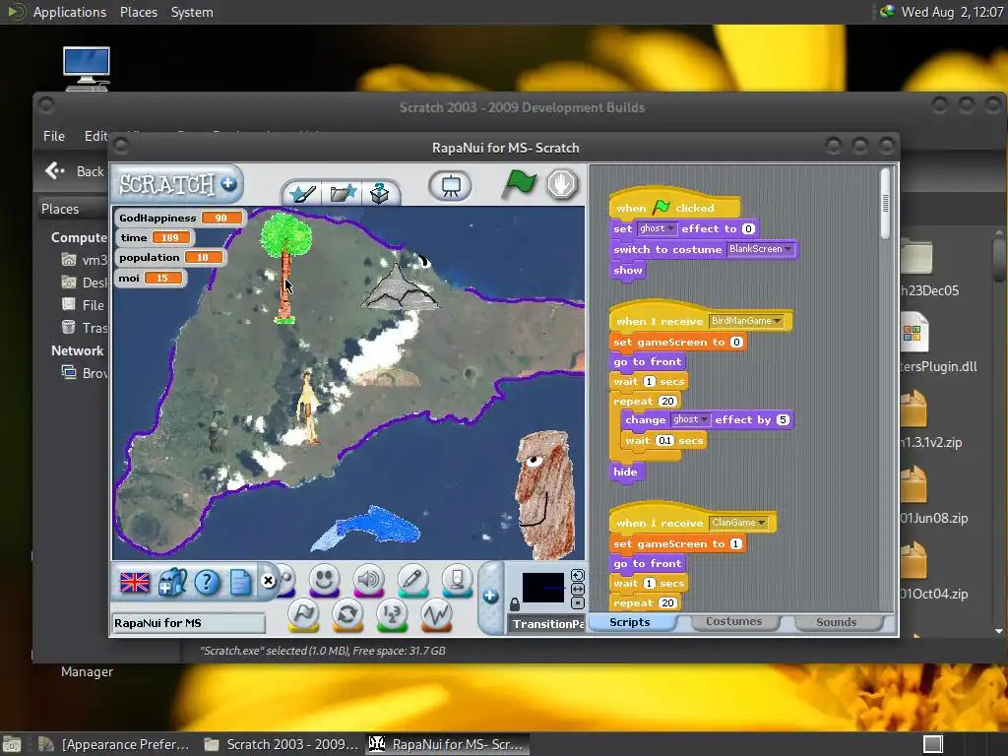The width and height of the screenshot is (1008, 756).
Task: Click the scripts area vertical scrollbar
Action: coord(885,203)
